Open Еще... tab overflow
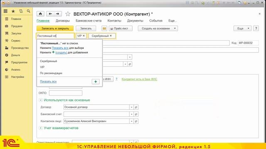266x149 pixels. [x=172, y=21]
